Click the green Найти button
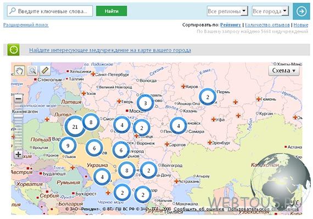This screenshot has width=313, height=219. tap(111, 11)
